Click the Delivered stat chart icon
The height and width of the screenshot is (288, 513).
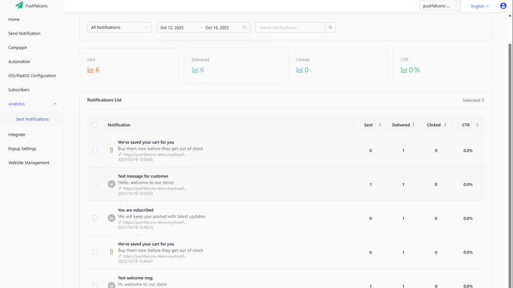195,70
